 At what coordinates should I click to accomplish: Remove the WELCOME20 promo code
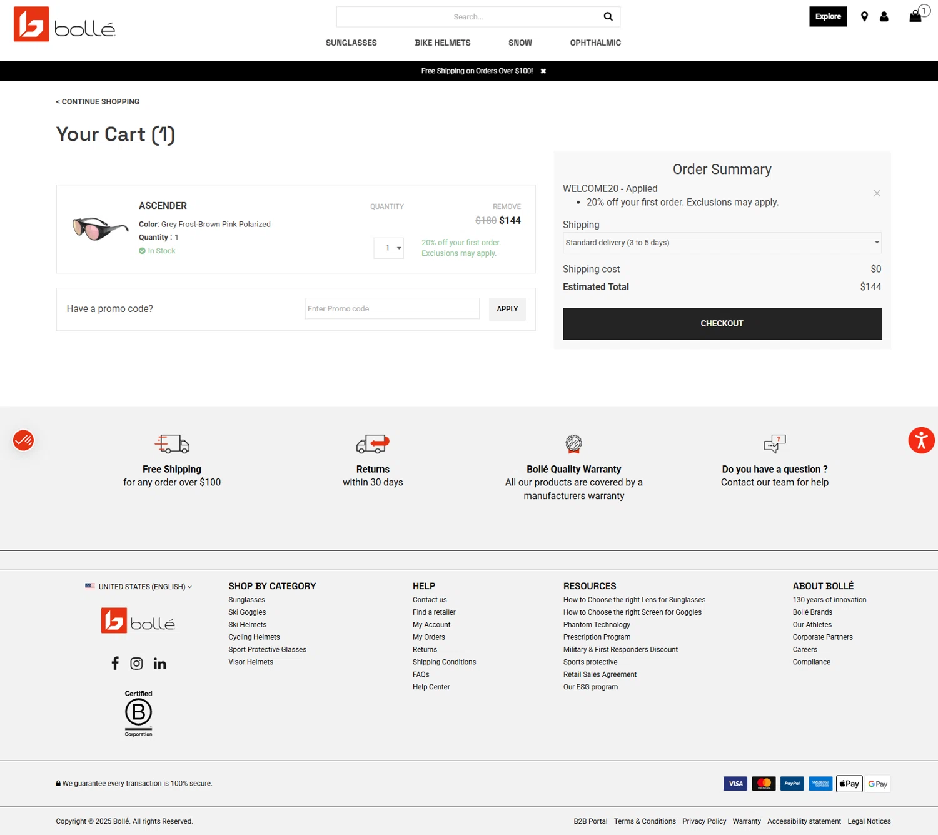[x=877, y=193]
